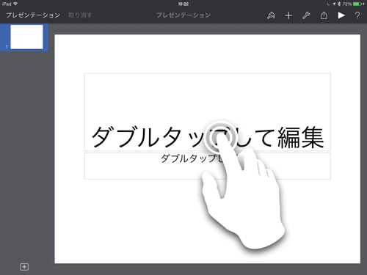Tap the Wi-Fi icon beside iPad label

(x=15, y=4)
